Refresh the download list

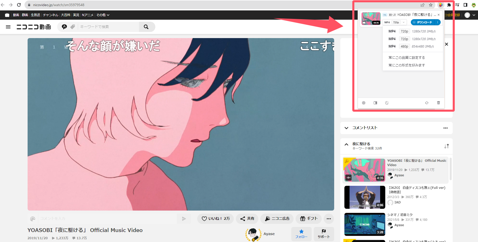coord(427,103)
